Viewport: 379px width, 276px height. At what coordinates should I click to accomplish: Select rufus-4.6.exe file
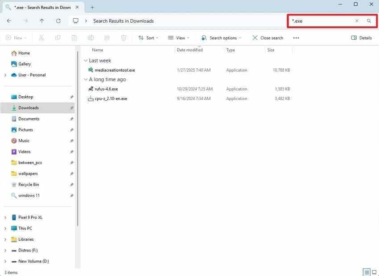pyautogui.click(x=107, y=89)
